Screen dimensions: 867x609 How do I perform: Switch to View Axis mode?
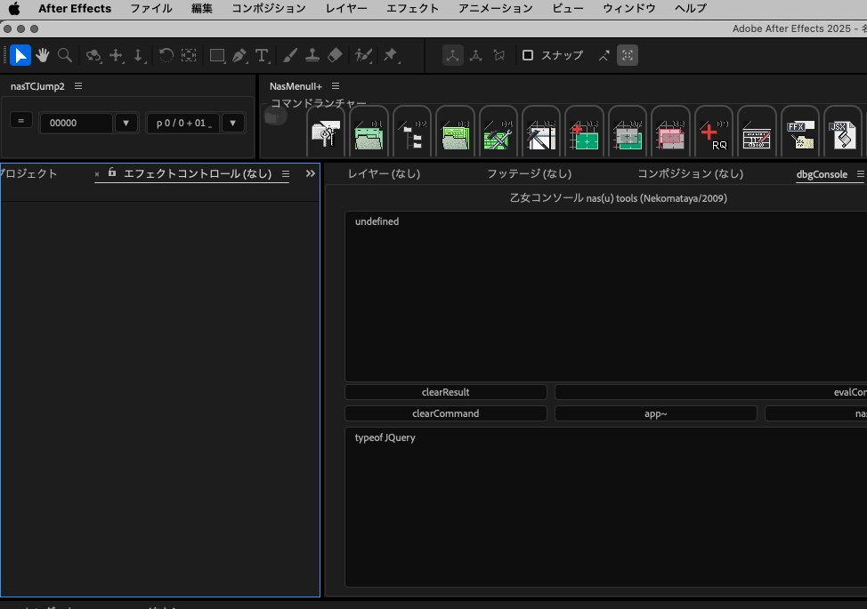498,55
